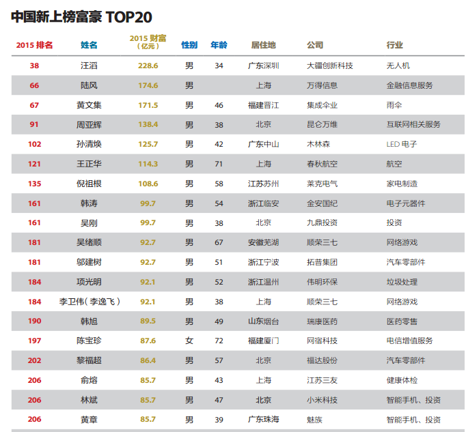Viewport: 466px width, 432px height.
Task: Click company 昆仑万维
Action: click(x=322, y=125)
